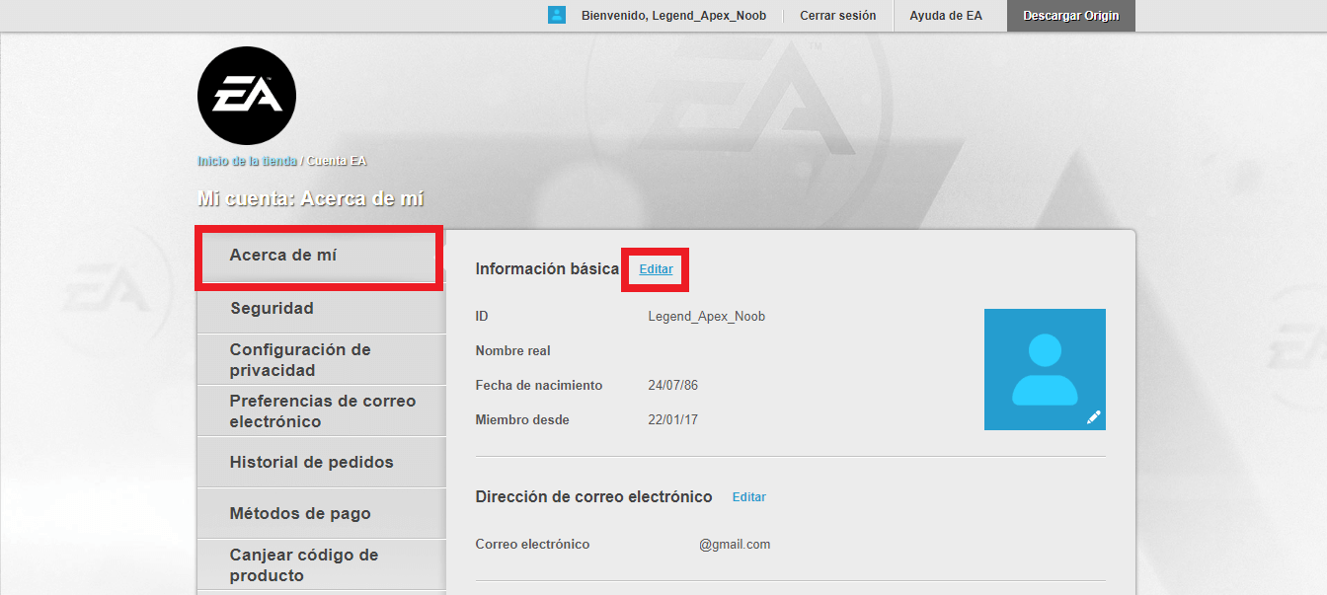Click the Mi cuenta: Acerca de mí heading
The width and height of the screenshot is (1327, 595).
click(x=311, y=199)
